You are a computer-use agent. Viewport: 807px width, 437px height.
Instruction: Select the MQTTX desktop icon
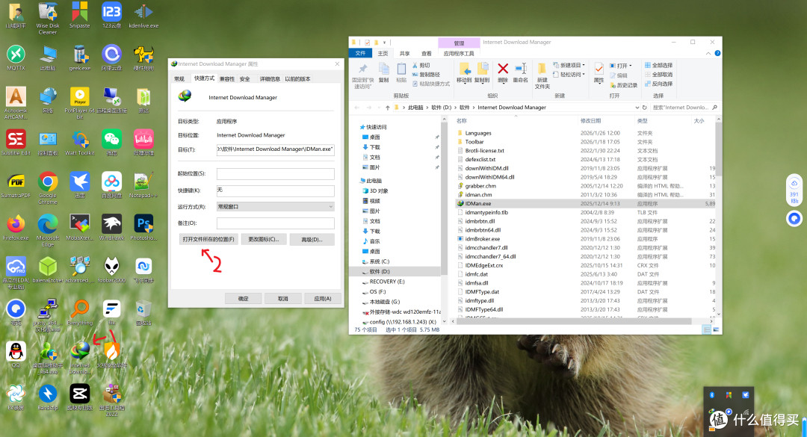pos(16,57)
